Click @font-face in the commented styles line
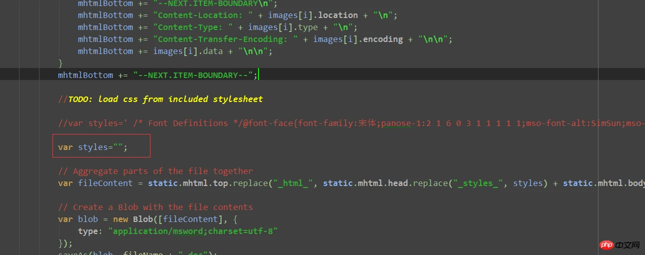The width and height of the screenshot is (645, 255). click(x=268, y=123)
